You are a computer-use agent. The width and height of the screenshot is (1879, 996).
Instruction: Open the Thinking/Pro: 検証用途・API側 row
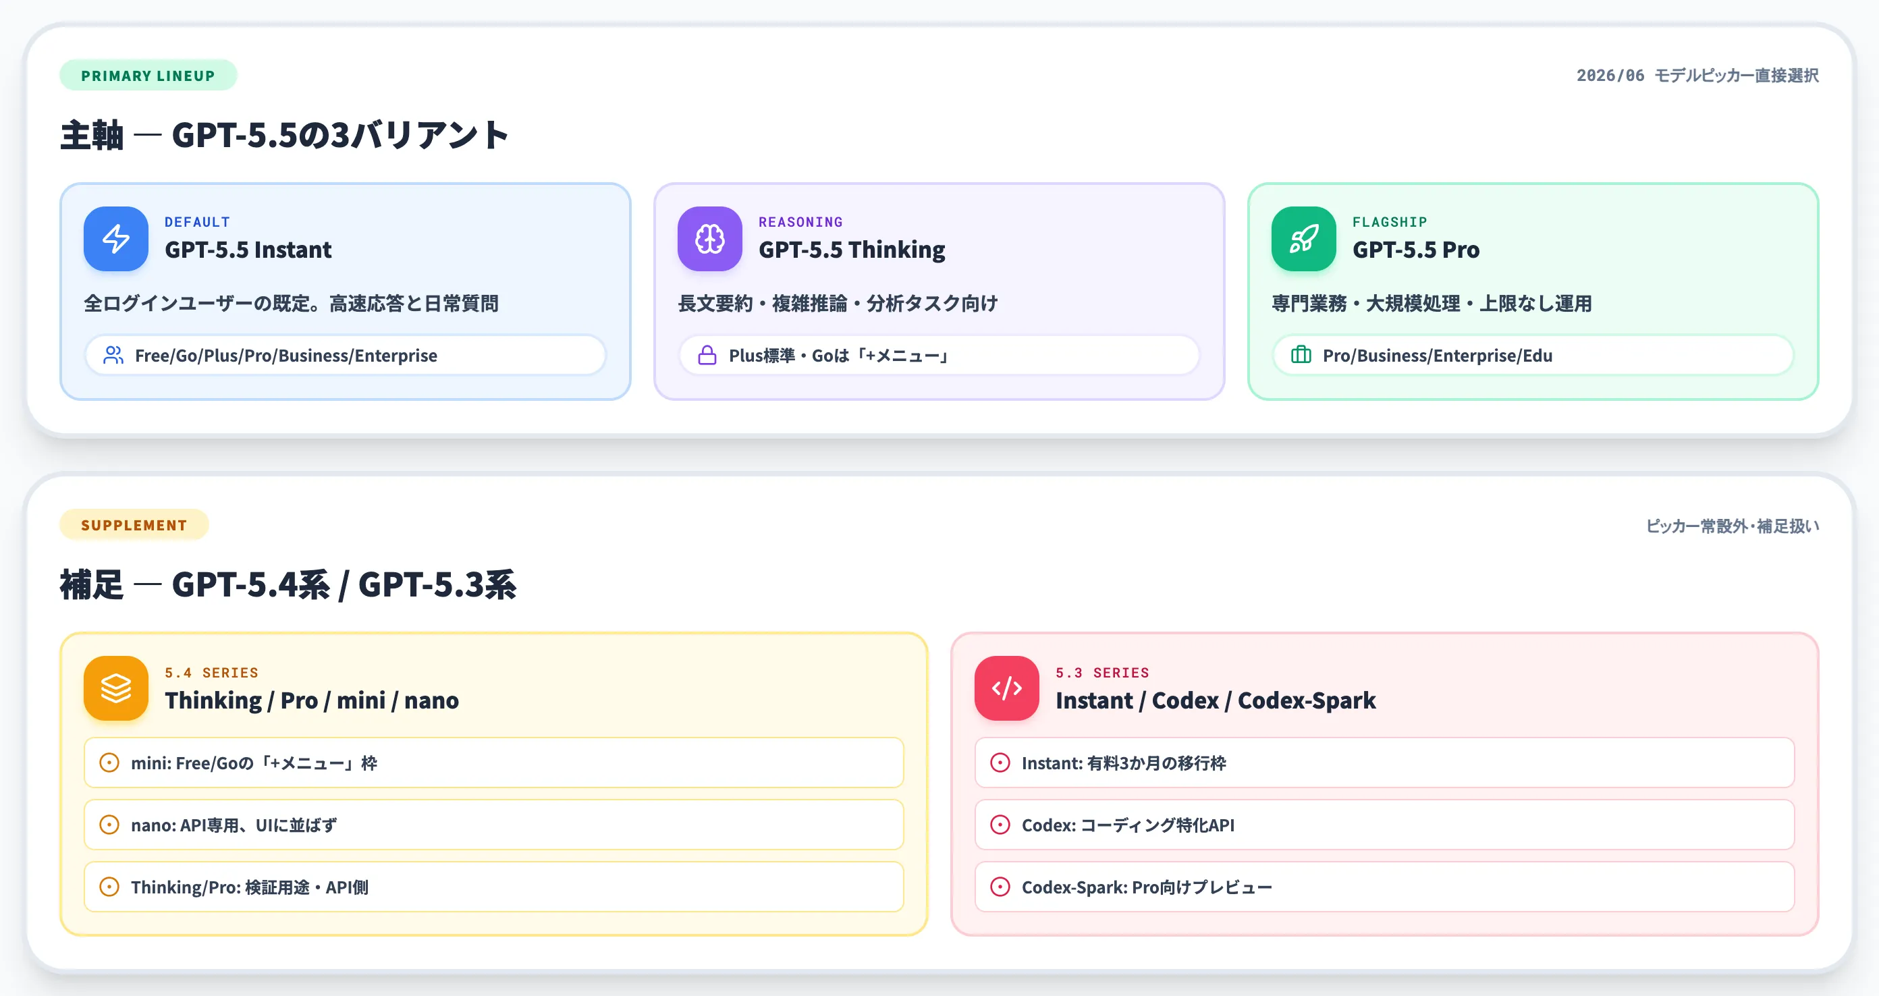tap(494, 887)
